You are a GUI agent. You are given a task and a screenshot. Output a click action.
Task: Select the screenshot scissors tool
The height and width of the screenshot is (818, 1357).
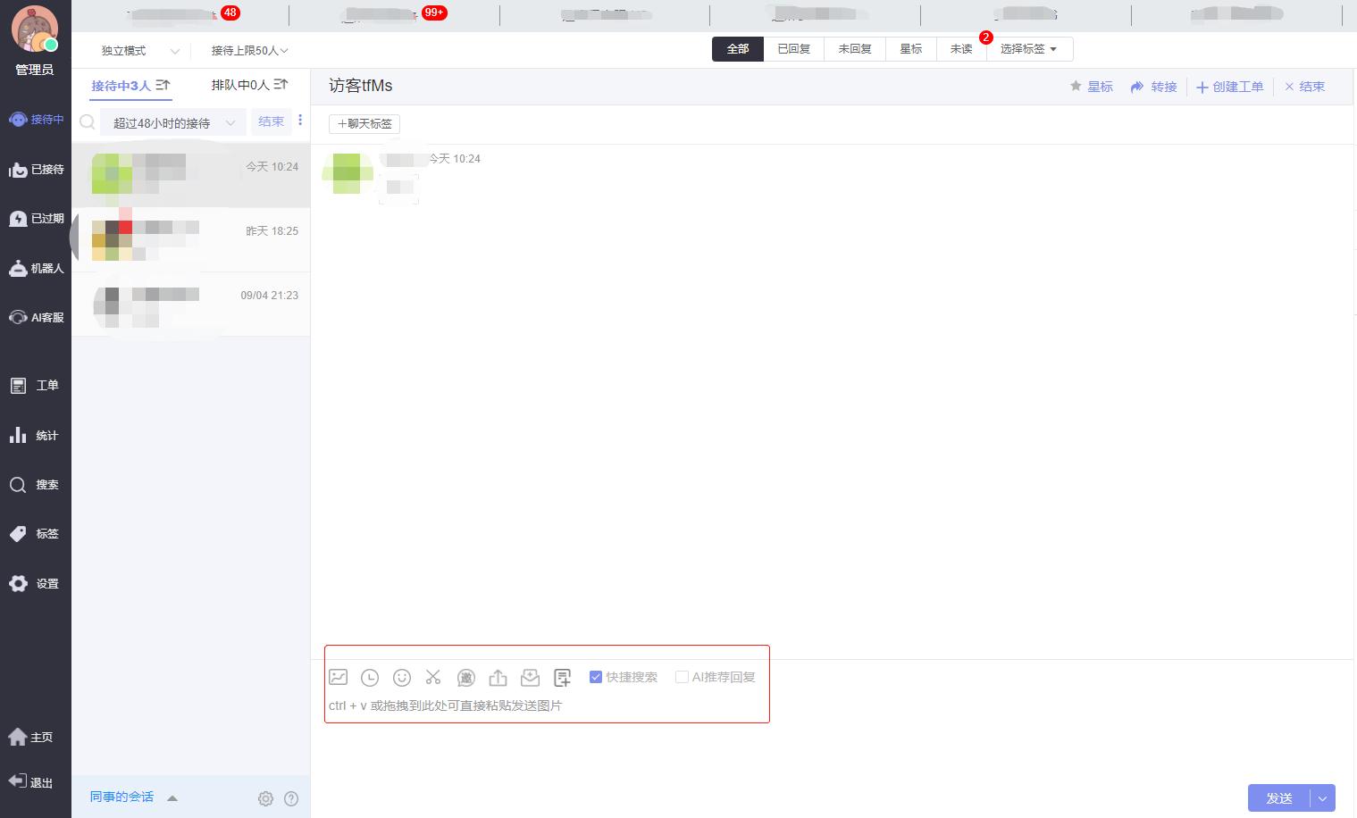(433, 677)
